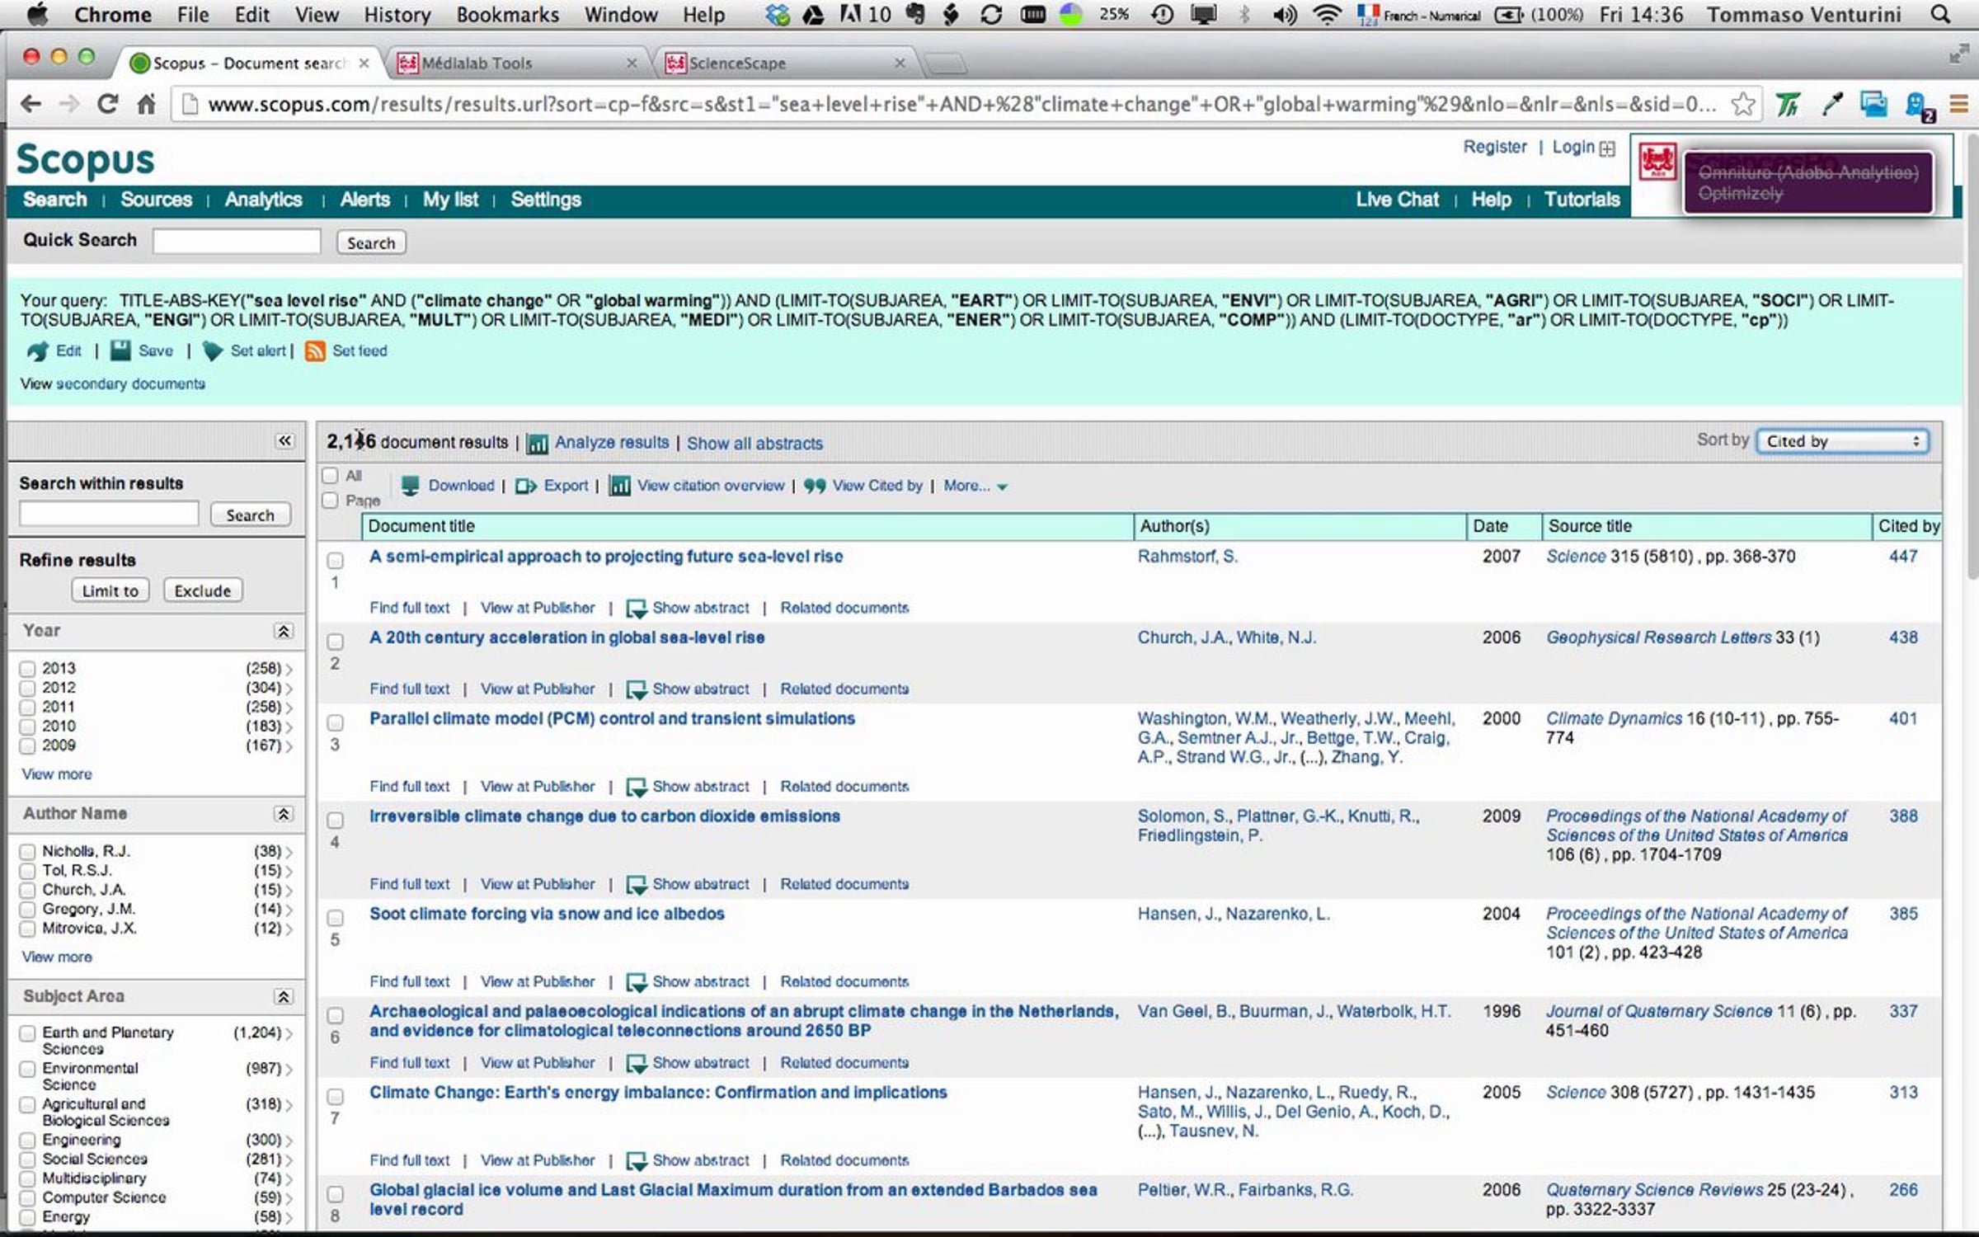
Task: Click the Analyze results chart icon
Action: click(538, 444)
